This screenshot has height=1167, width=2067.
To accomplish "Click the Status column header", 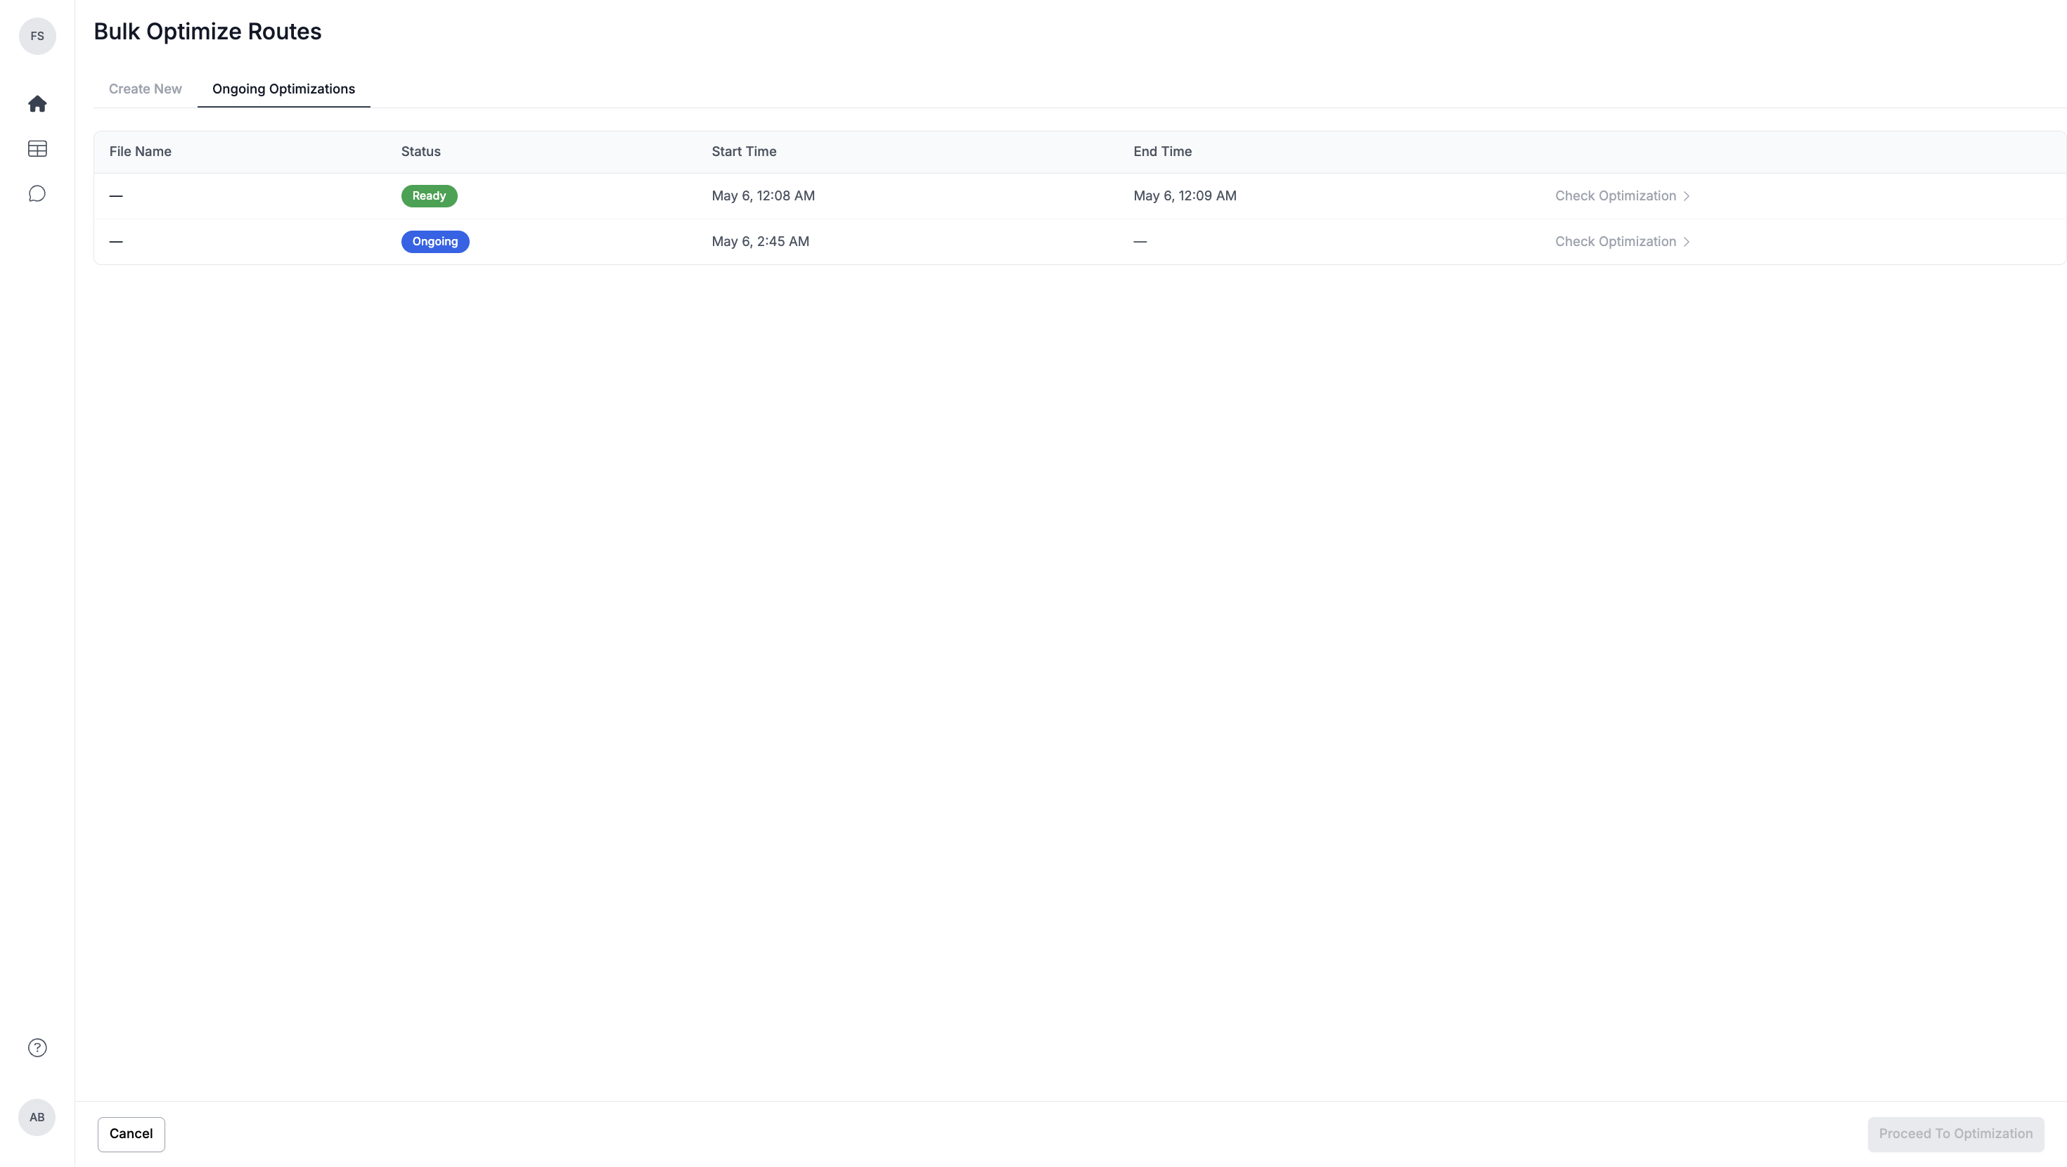I will point(420,152).
